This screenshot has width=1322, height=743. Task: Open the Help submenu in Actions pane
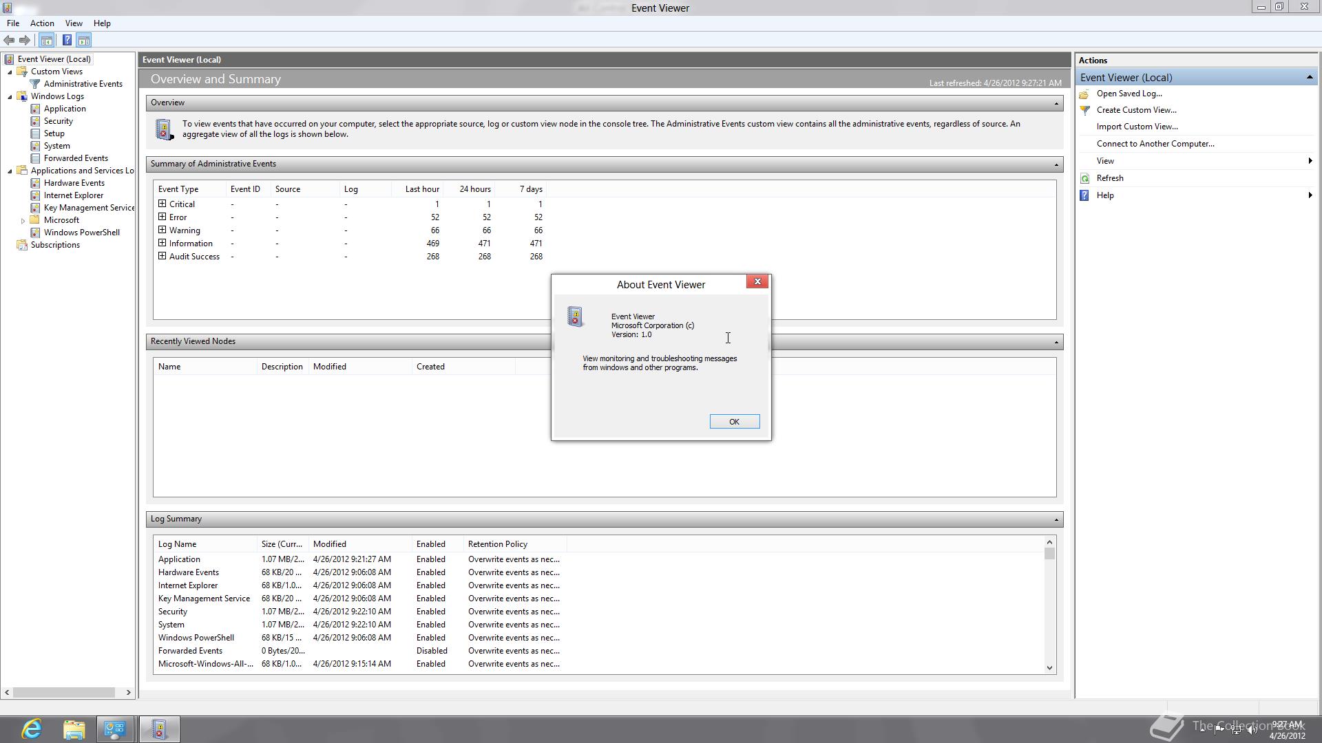coord(1197,195)
